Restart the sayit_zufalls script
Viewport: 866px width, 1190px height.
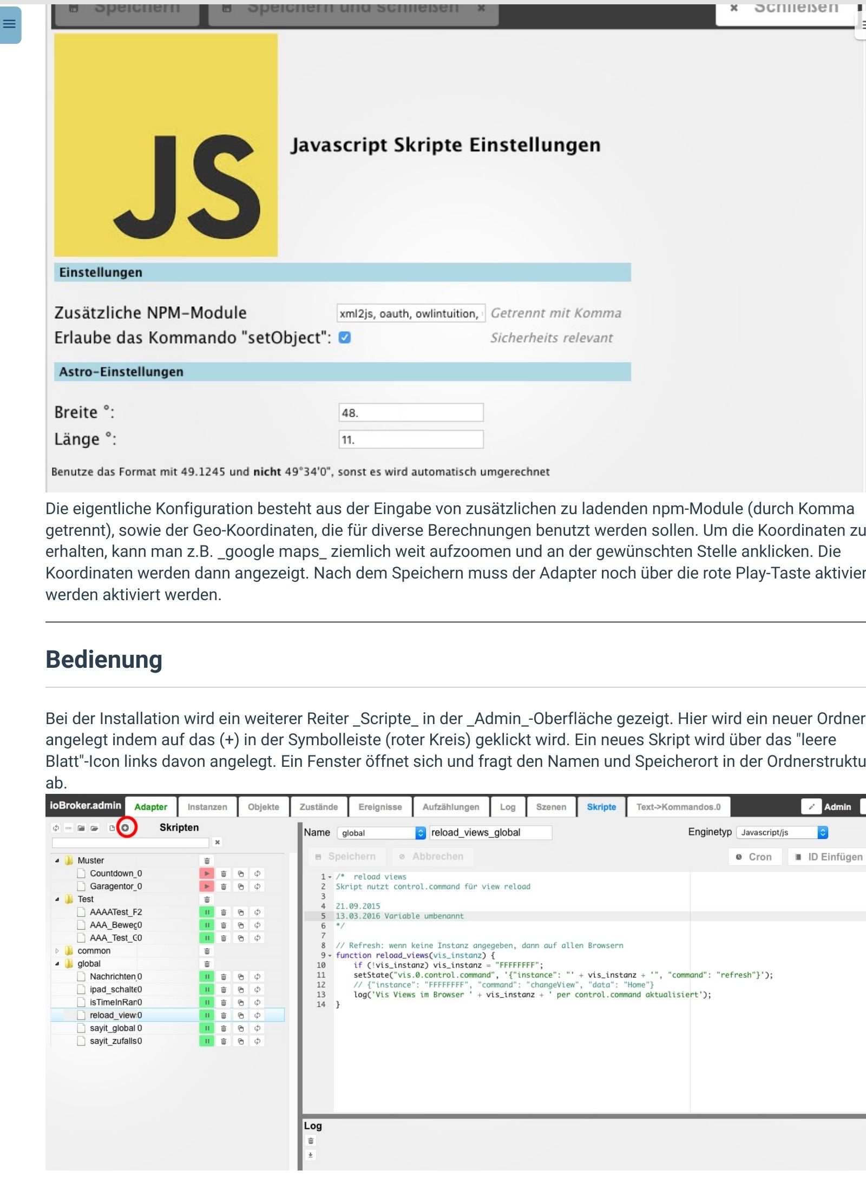pyautogui.click(x=258, y=1041)
